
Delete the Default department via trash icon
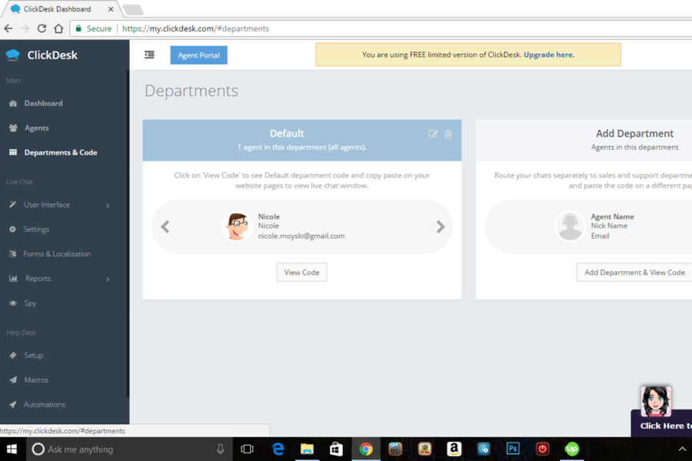coord(447,134)
